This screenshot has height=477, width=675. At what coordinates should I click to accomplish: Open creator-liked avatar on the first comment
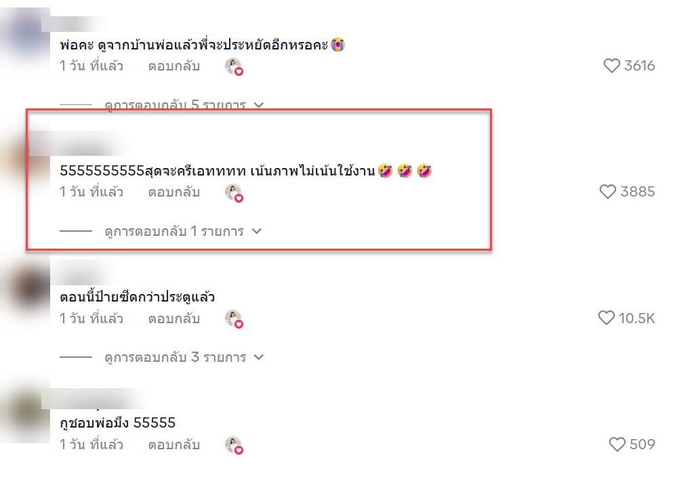[x=234, y=66]
